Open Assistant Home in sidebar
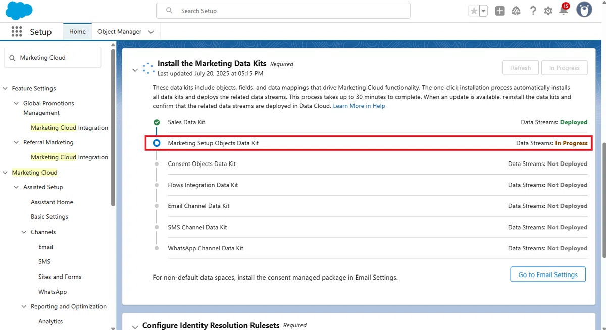606x330 pixels. coord(52,202)
